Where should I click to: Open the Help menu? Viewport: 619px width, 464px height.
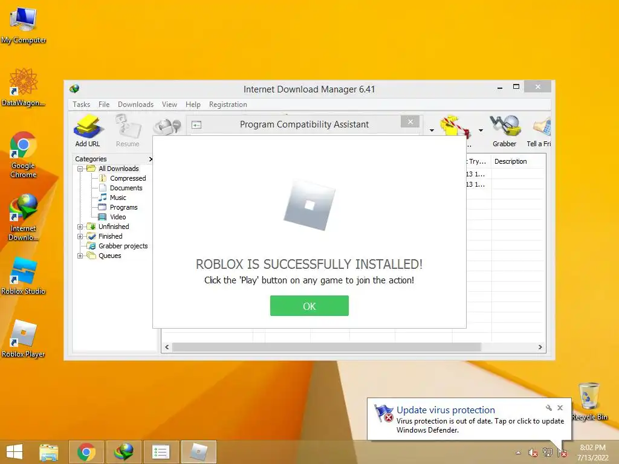(x=193, y=105)
